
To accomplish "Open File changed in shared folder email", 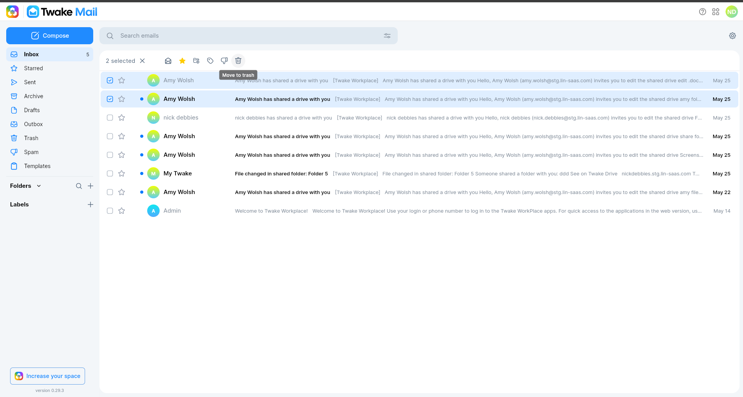I will pyautogui.click(x=419, y=173).
